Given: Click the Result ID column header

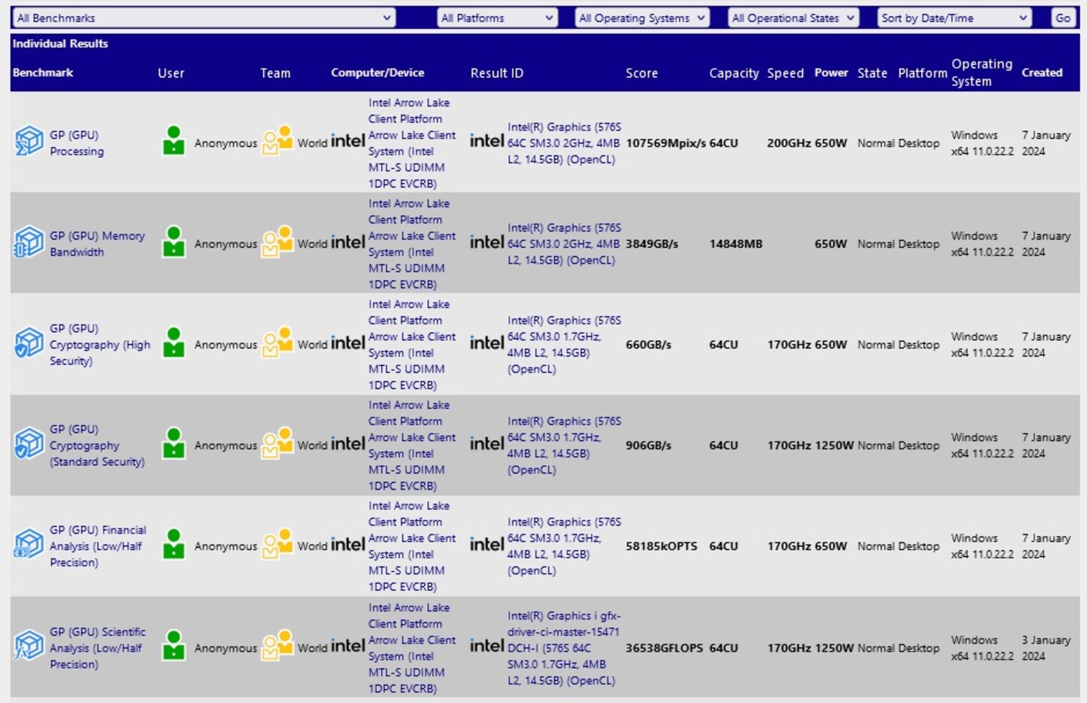Looking at the screenshot, I should (x=497, y=73).
